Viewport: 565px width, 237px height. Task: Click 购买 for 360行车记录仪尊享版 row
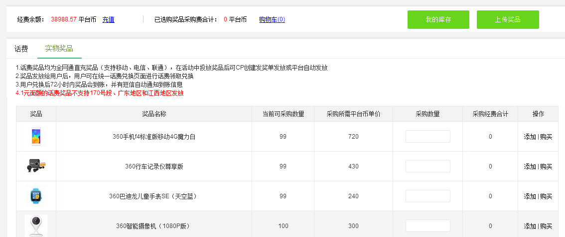tap(546, 166)
